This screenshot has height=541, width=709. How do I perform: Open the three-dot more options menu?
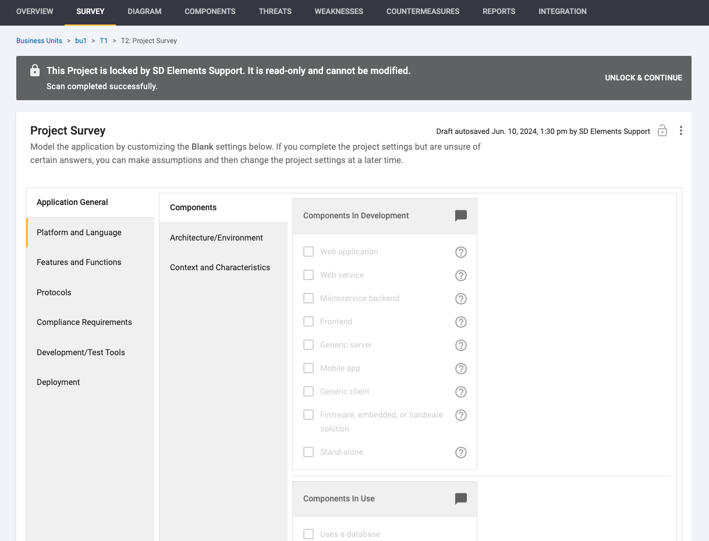pos(680,131)
